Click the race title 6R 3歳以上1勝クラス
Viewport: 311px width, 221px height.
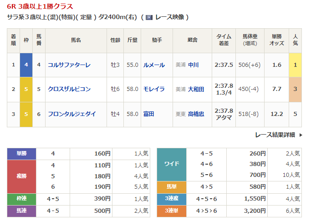(40, 6)
